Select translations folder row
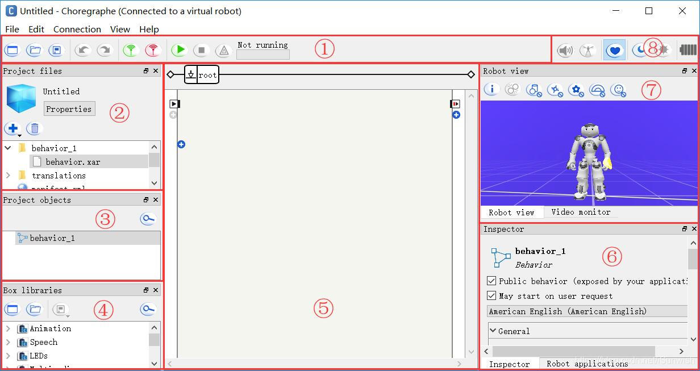The width and height of the screenshot is (700, 371). pos(76,176)
